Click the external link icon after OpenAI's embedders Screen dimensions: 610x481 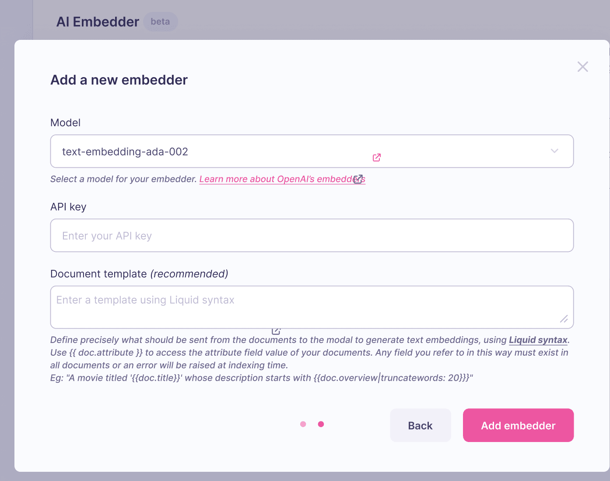(359, 179)
